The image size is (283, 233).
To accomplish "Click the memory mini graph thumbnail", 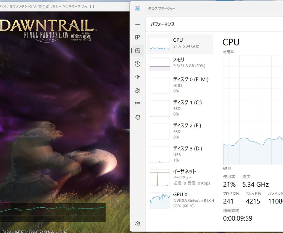I will tap(160, 64).
